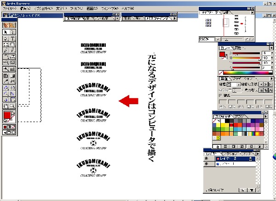Open the Navigator panel flyout menu arrow
This screenshot has height=201, width=276.
[x=252, y=12]
